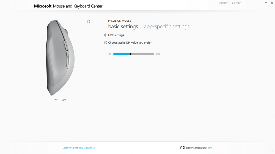Click the gray portion of DPI slider
This screenshot has width=275, height=154.
142,54
